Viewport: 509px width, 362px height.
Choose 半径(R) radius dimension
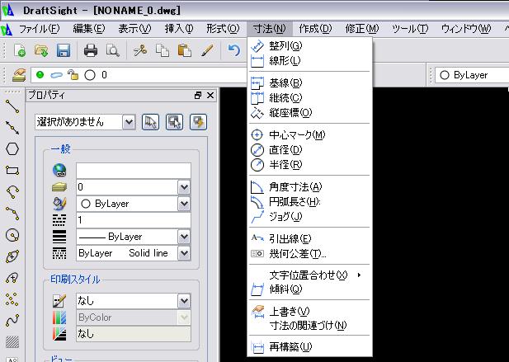click(x=309, y=165)
